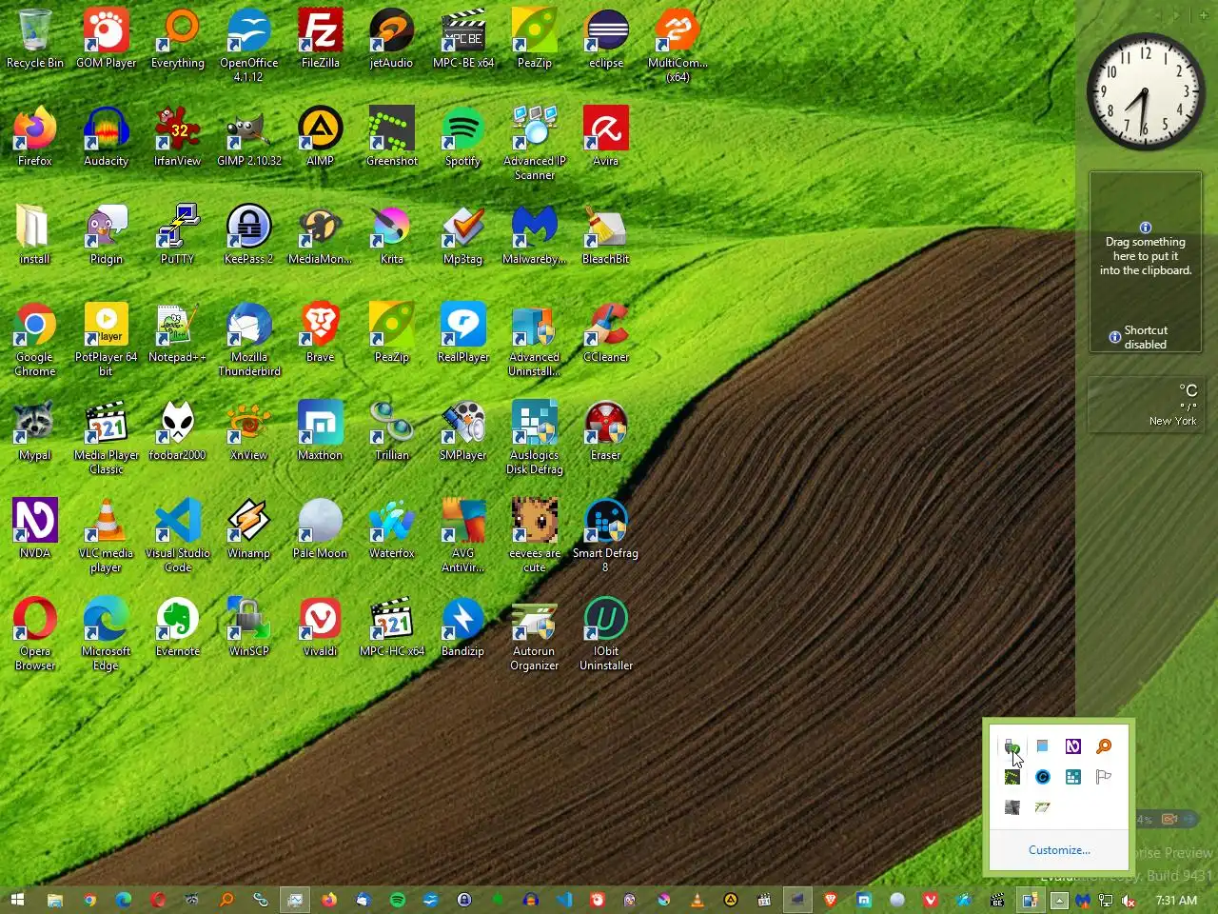Image resolution: width=1218 pixels, height=914 pixels.
Task: Select the IObit Uninstaller desktop icon
Action: (606, 634)
